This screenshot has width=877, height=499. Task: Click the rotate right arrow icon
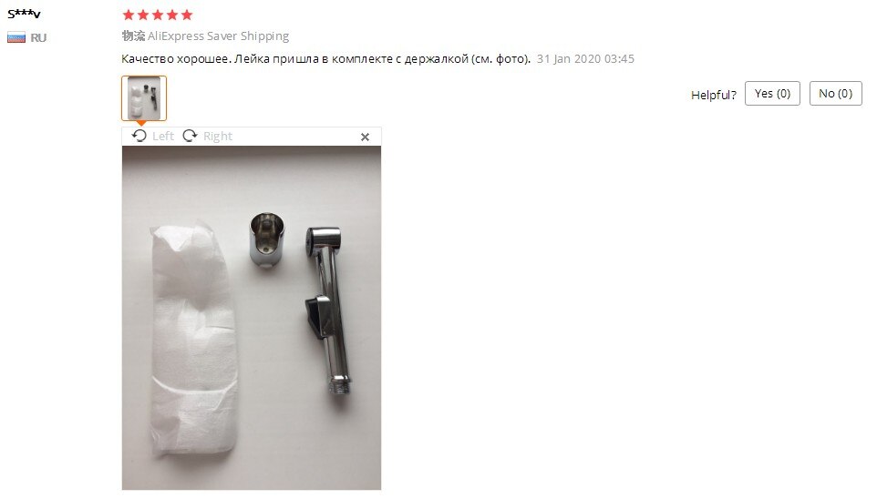pyautogui.click(x=191, y=136)
